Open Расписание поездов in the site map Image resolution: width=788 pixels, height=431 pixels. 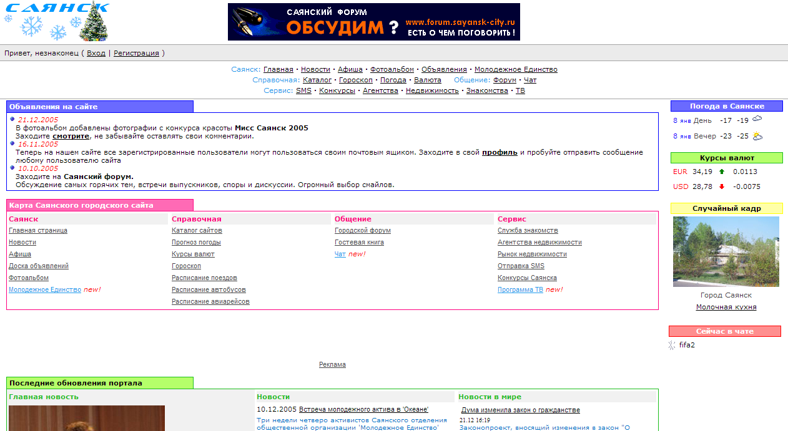click(204, 278)
